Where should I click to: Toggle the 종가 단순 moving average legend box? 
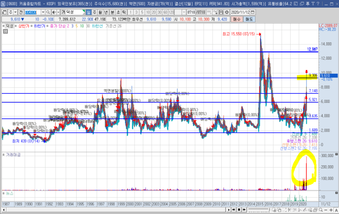(48, 26)
